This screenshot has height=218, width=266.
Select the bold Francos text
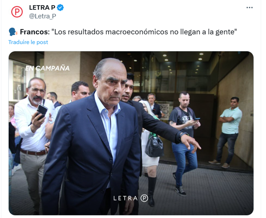point(35,32)
